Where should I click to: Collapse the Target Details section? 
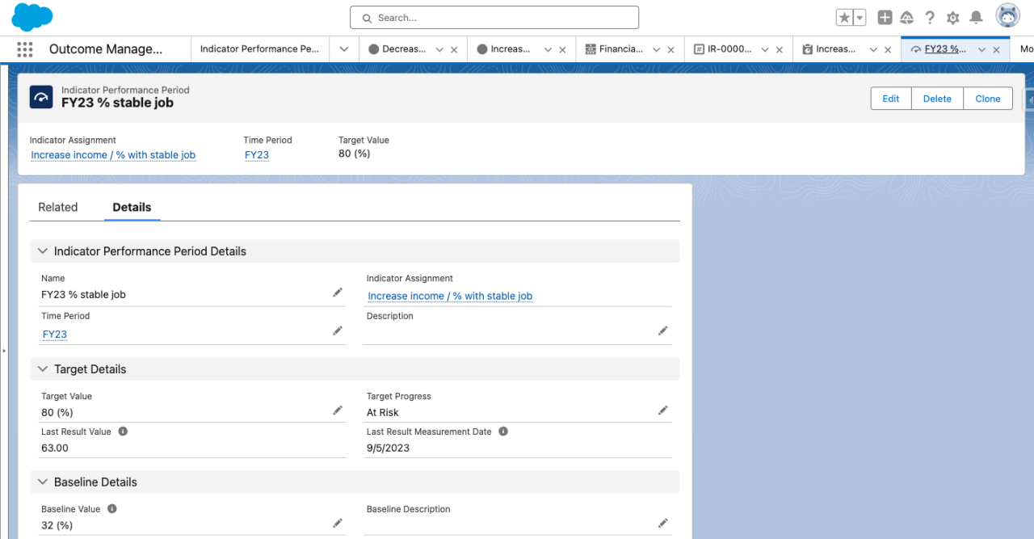click(x=43, y=369)
